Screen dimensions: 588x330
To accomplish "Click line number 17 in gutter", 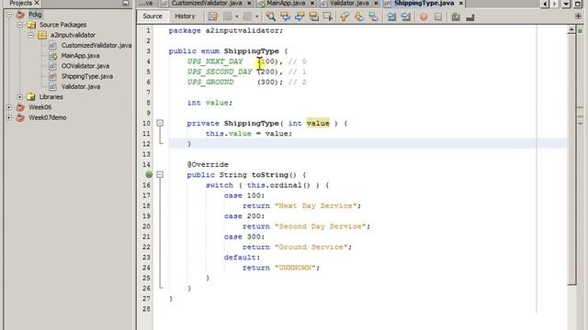I will coord(146,195).
